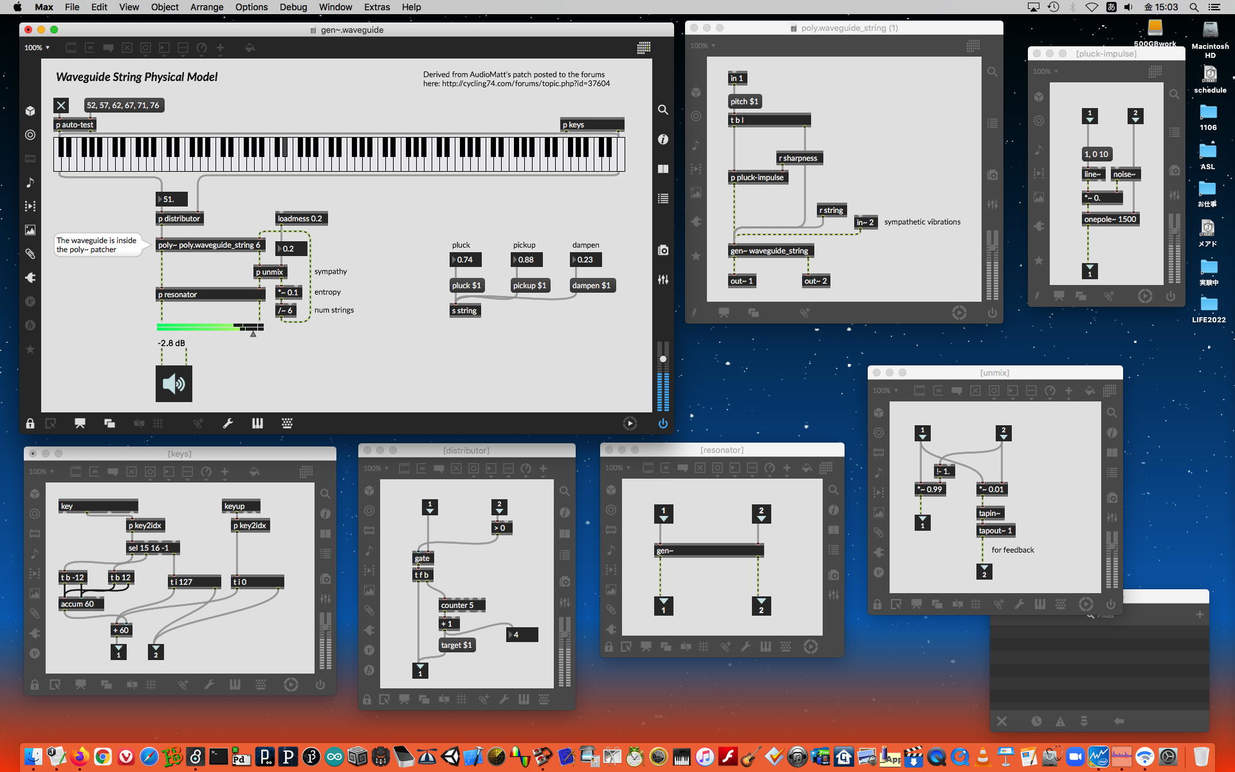Click the calendar grid icon in top toolbar

pos(643,48)
